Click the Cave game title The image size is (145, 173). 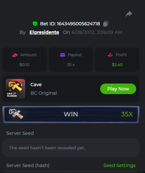[x=36, y=85]
